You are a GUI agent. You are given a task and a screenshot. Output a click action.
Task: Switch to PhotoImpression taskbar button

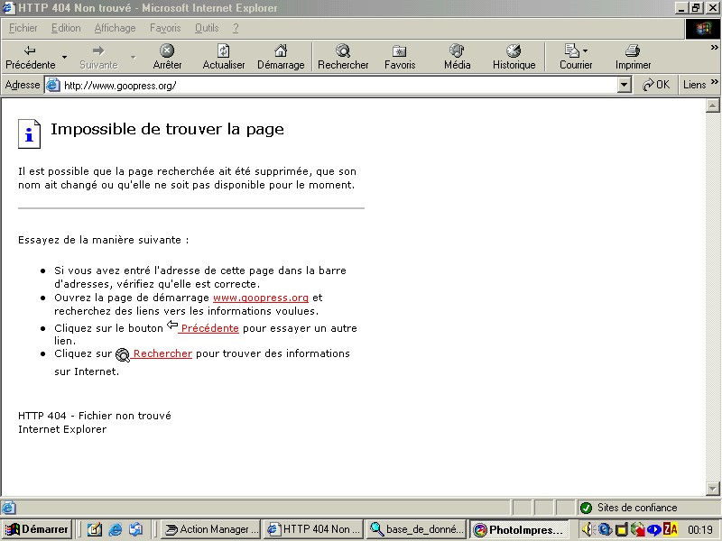point(520,529)
